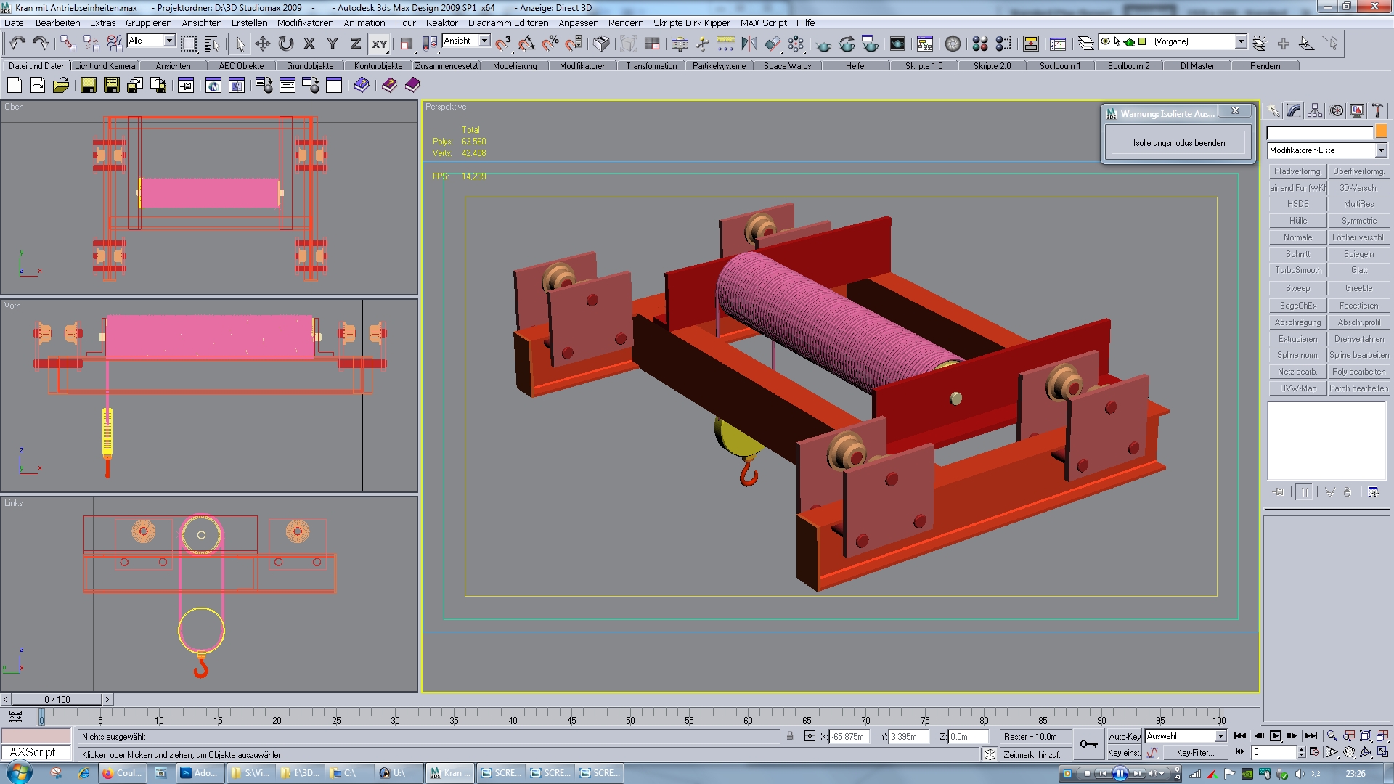Expand the Modifikatoren-Liste dropdown
The width and height of the screenshot is (1394, 784).
pyautogui.click(x=1380, y=150)
